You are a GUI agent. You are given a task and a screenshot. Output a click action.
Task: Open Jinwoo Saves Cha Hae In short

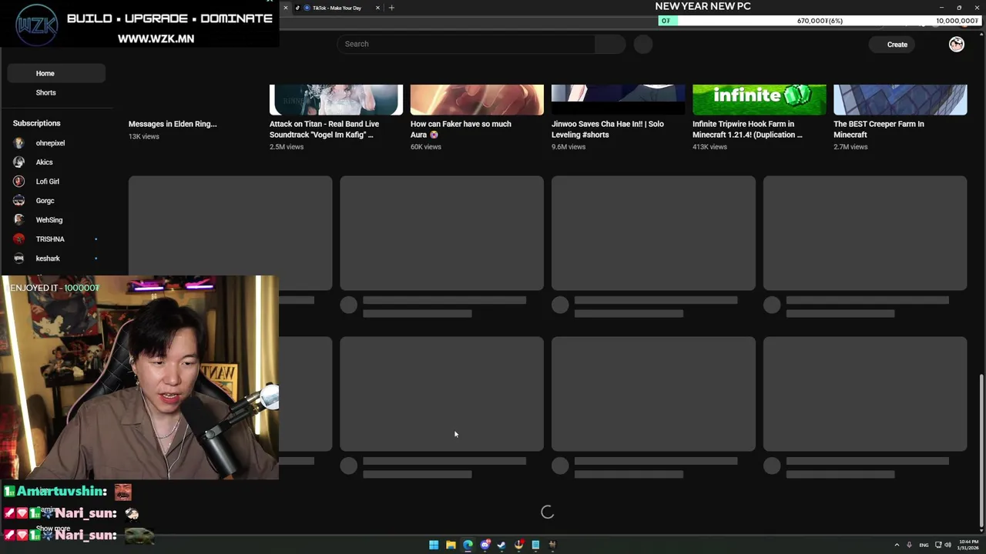[x=608, y=129]
